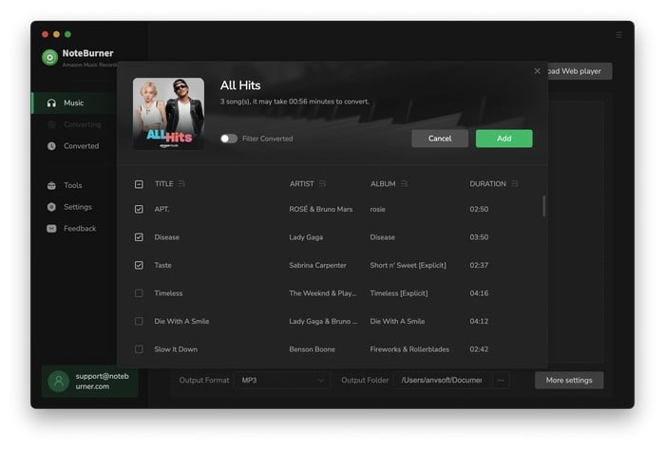Viewport: 665px width, 449px height.
Task: Check the Die With A Smile checkbox
Action: [x=139, y=321]
